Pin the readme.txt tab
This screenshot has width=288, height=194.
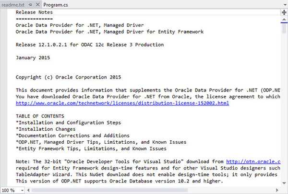(x=31, y=5)
